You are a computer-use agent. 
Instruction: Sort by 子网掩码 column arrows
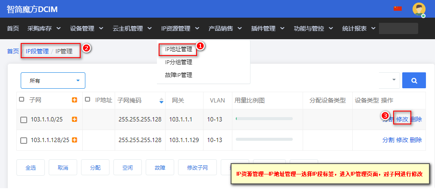click(x=161, y=100)
